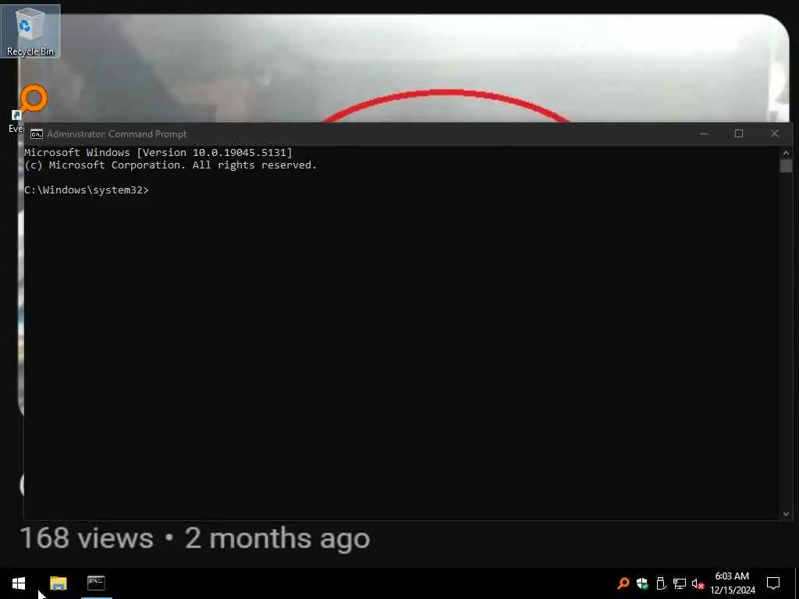Maximize the Command Prompt window

pos(739,134)
